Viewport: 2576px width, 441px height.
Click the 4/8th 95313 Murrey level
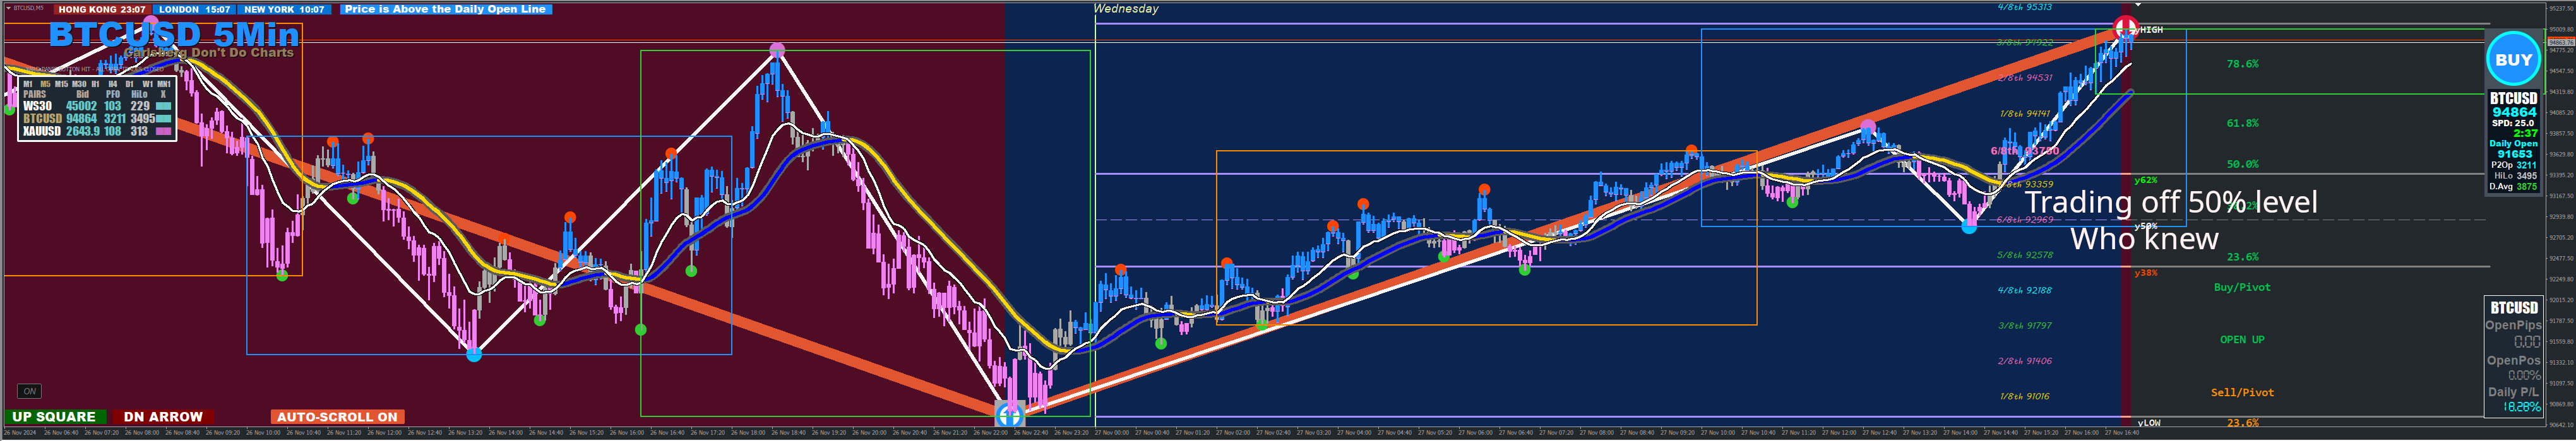coord(2025,7)
